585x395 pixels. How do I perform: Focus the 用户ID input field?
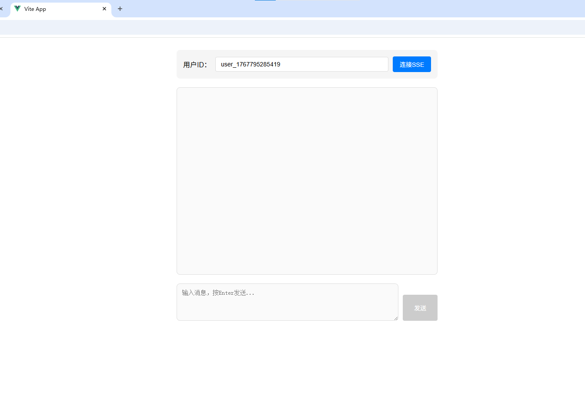point(301,64)
